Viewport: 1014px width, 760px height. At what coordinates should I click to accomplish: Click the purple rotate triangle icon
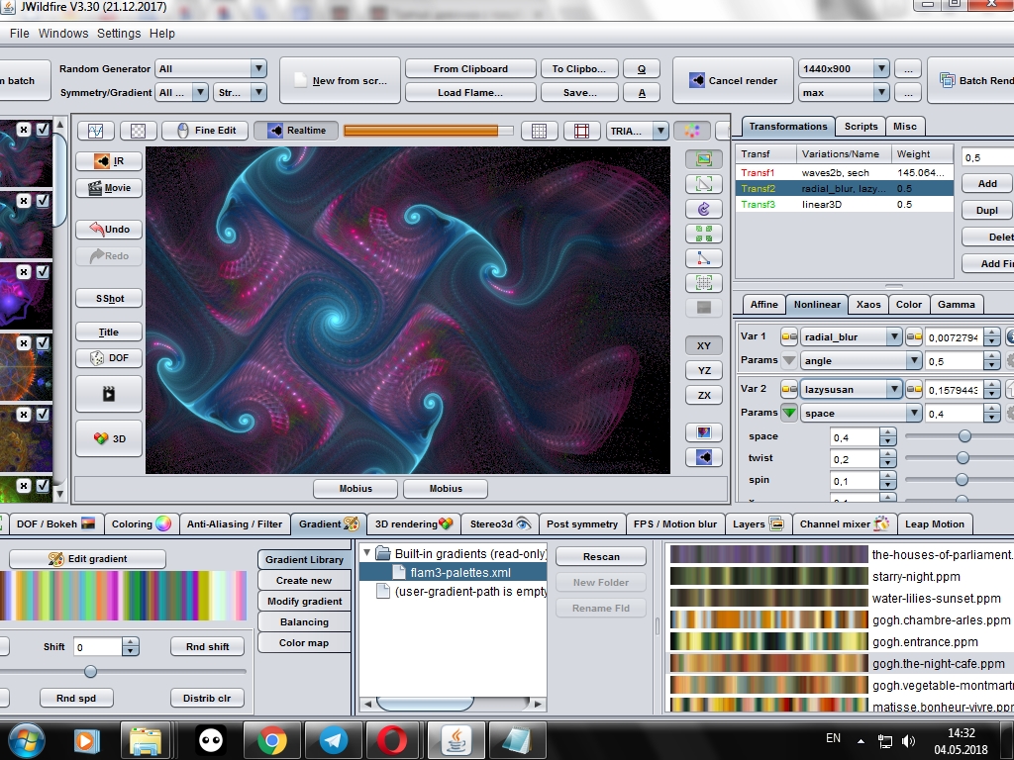pos(704,209)
